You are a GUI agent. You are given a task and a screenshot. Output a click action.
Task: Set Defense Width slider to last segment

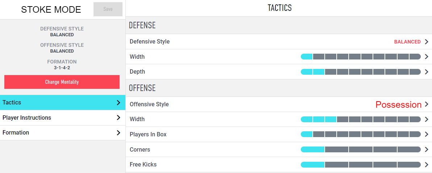click(x=415, y=57)
